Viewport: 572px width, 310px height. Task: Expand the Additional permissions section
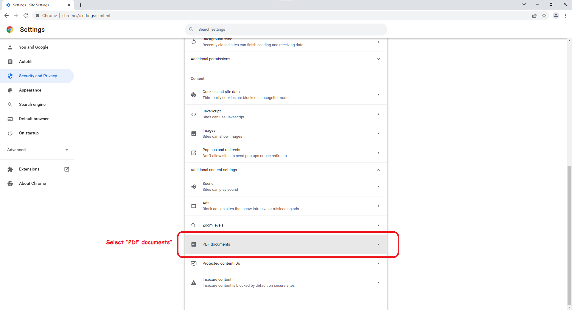[378, 59]
